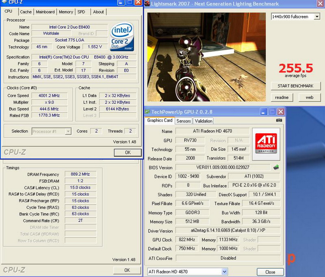Click the Core Voltage value 1.552 V

coord(95,47)
